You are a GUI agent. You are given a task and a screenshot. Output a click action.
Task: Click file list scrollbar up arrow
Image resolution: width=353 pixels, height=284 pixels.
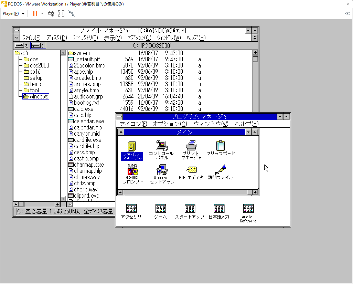tap(255, 53)
